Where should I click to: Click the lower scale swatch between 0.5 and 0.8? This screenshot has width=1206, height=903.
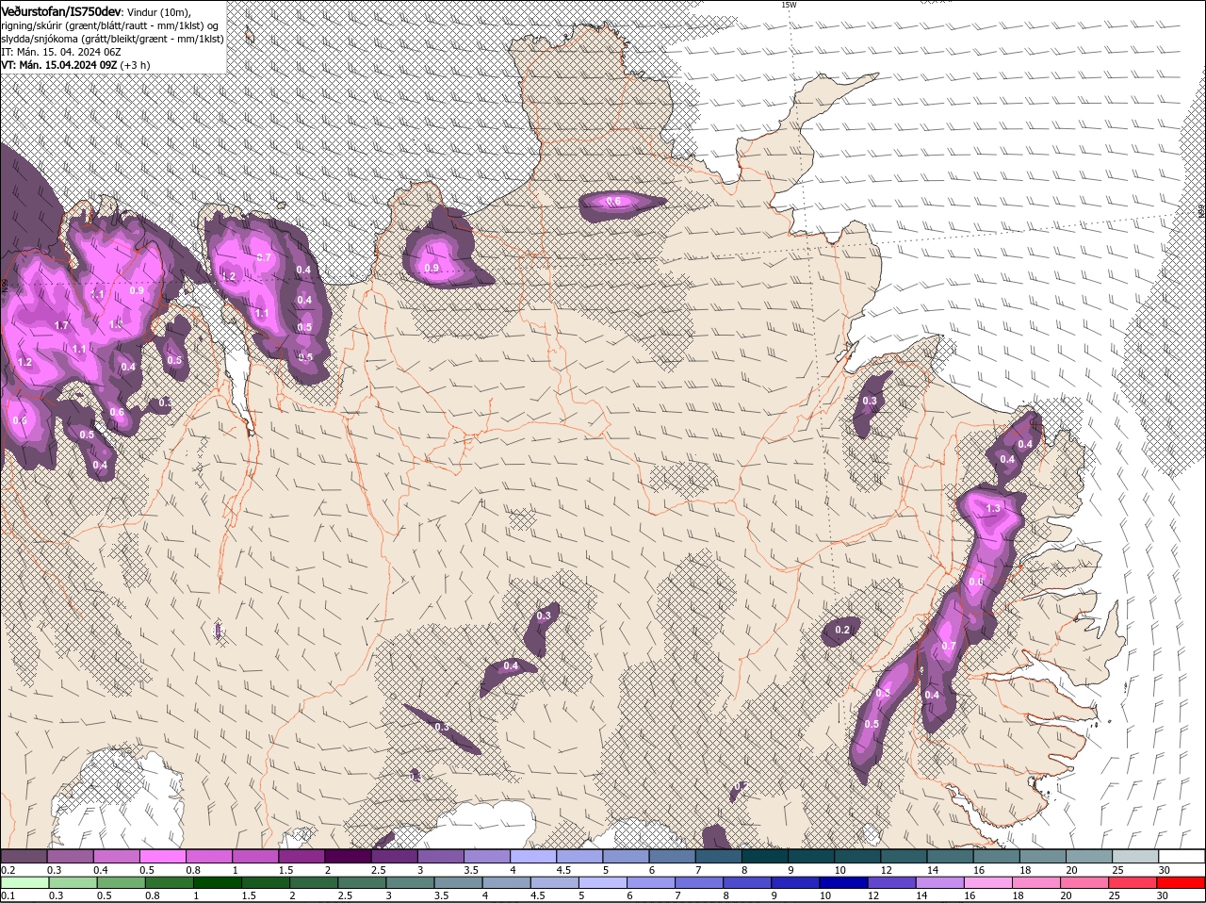122,882
